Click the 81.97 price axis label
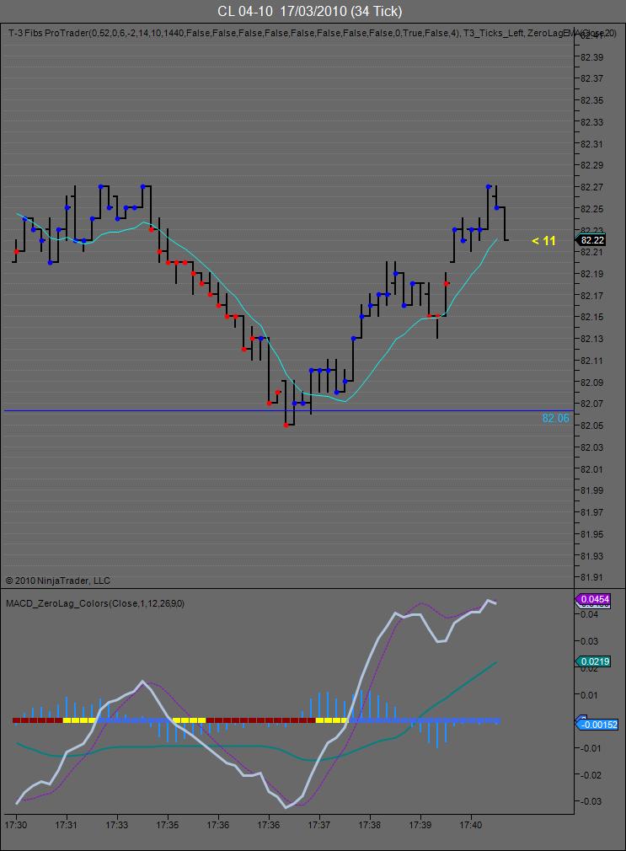 click(591, 512)
